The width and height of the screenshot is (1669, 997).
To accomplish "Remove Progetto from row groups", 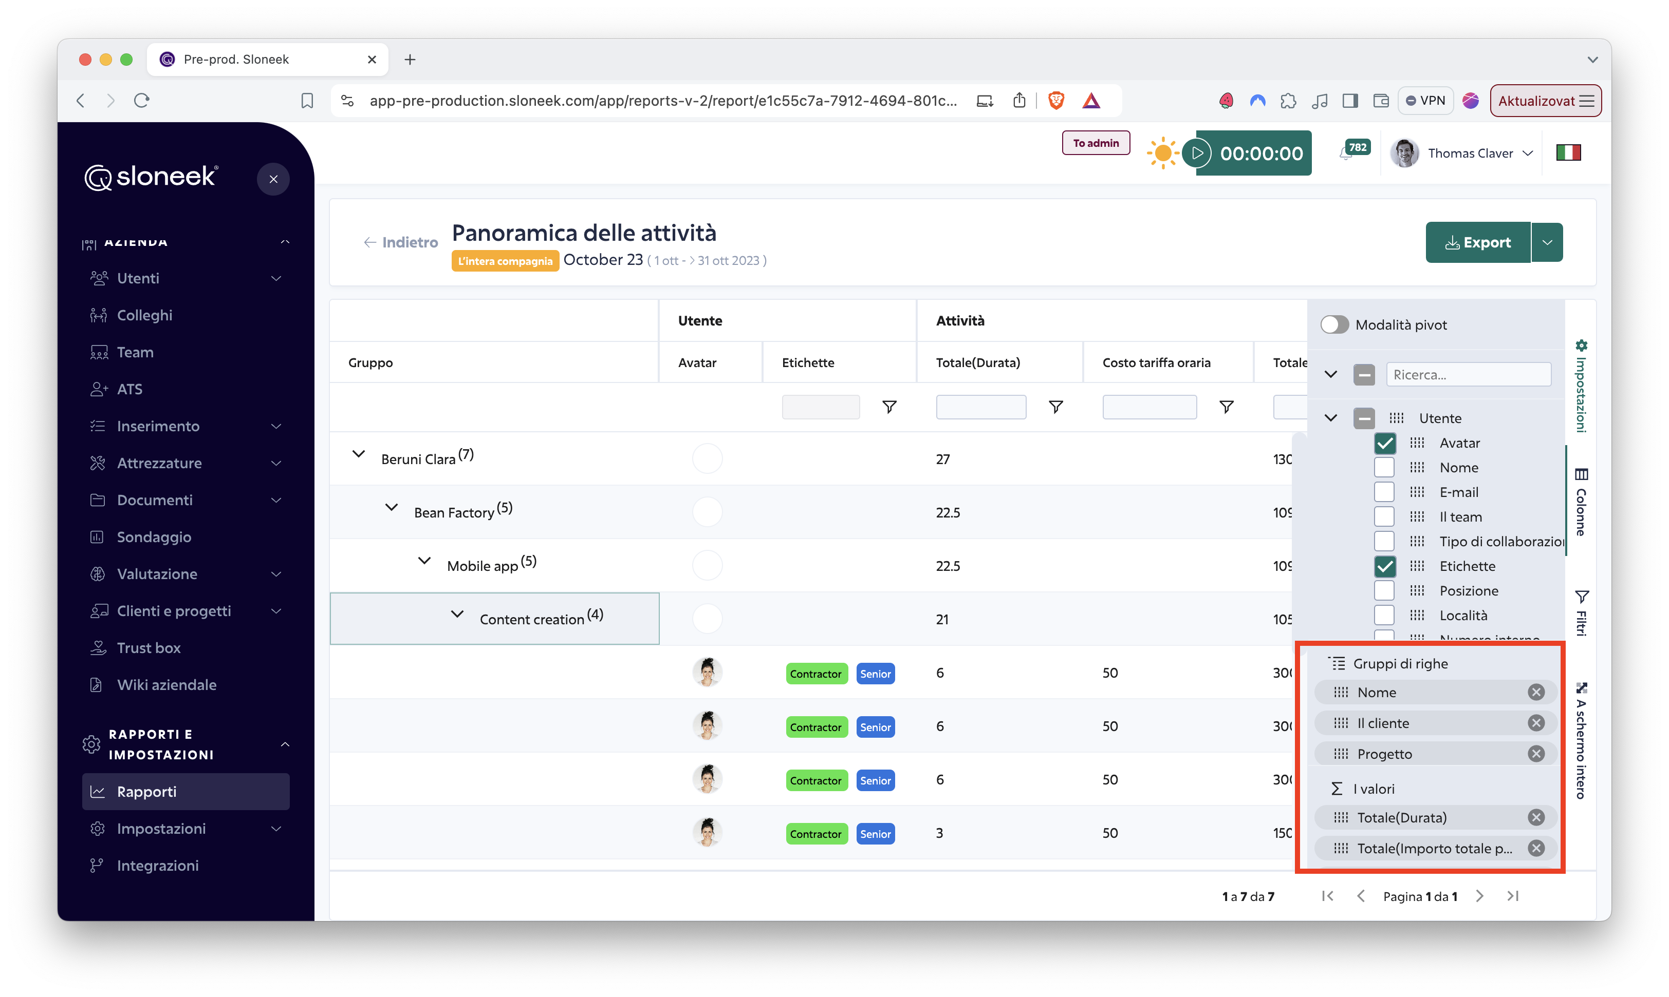I will [1536, 754].
